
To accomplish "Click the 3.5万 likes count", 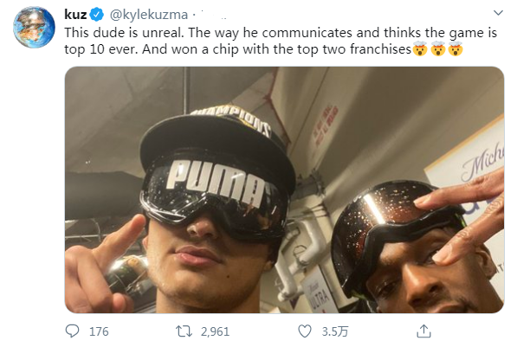I will [x=334, y=331].
